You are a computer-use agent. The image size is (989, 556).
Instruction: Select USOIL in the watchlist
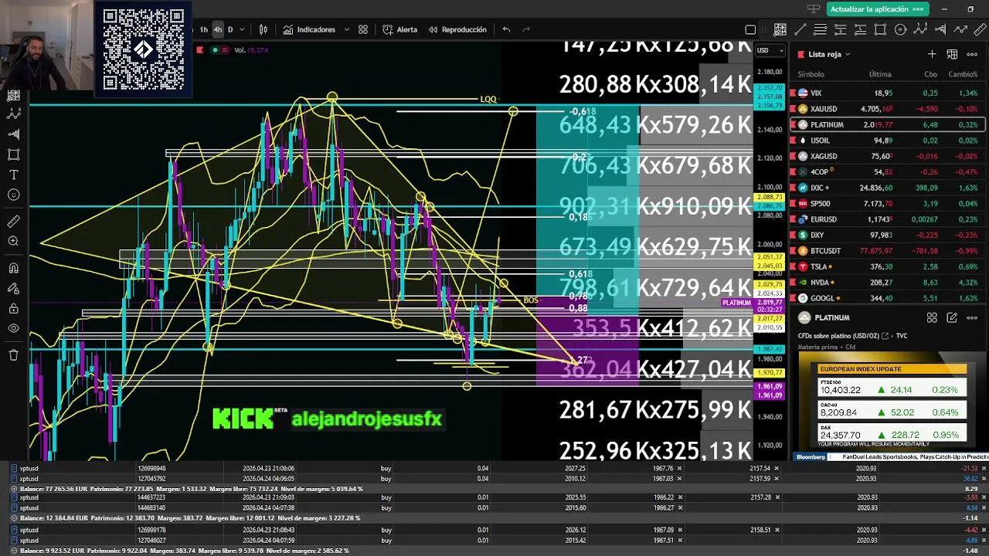(x=887, y=141)
